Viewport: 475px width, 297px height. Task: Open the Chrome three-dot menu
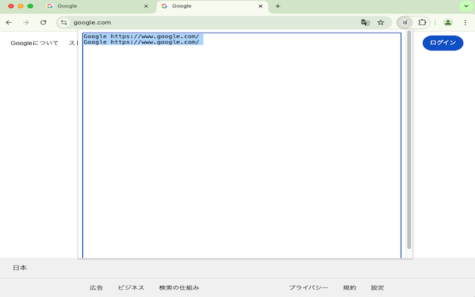(x=465, y=22)
